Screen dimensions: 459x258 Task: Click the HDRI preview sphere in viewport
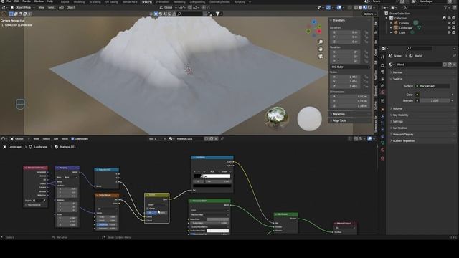tap(276, 118)
